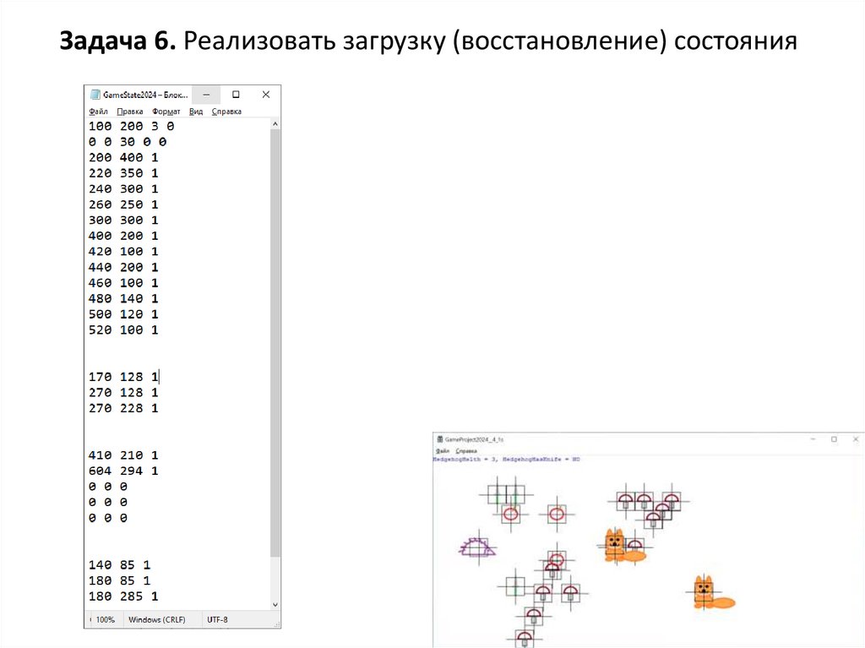Click the purple hedgehog sprite in game
The image size is (865, 648).
(x=477, y=547)
